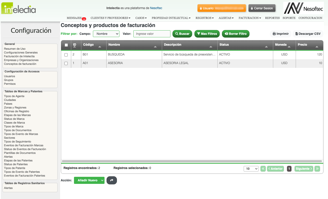Click the Cerrar Sesion button
Image resolution: width=328 pixels, height=199 pixels.
pyautogui.click(x=262, y=8)
